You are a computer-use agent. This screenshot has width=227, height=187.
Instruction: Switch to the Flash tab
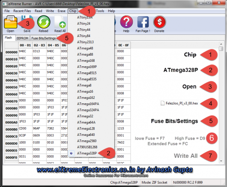pos(8,37)
